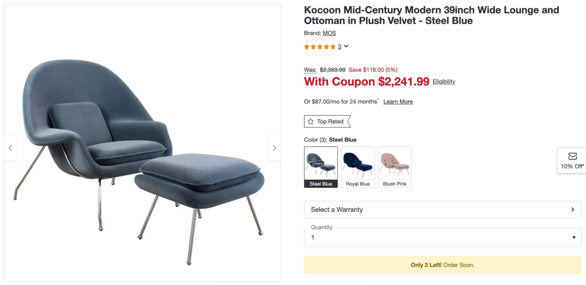Click the Was price tooltip text
Screen dimensions: 586x285
[309, 70]
